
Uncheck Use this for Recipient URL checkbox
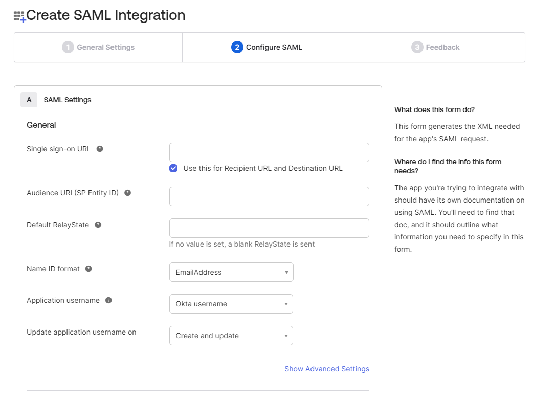[x=173, y=168]
